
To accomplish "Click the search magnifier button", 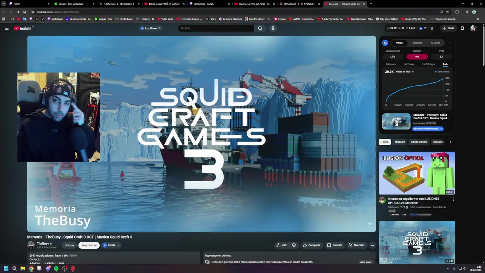I will pos(260,28).
